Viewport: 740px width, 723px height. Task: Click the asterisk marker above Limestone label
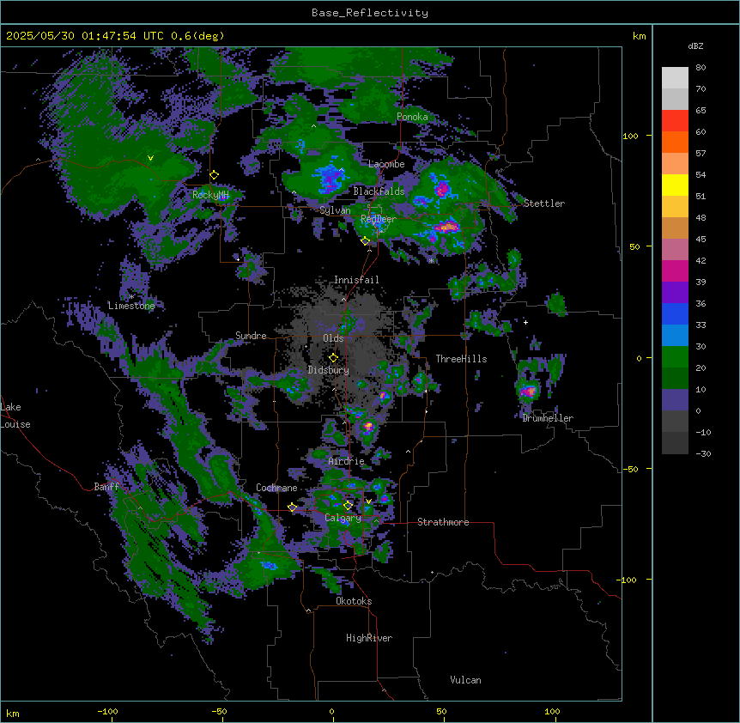(131, 297)
